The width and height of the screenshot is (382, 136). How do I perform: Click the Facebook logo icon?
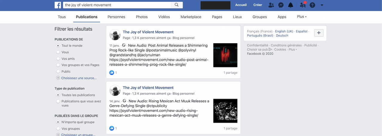click(58, 5)
